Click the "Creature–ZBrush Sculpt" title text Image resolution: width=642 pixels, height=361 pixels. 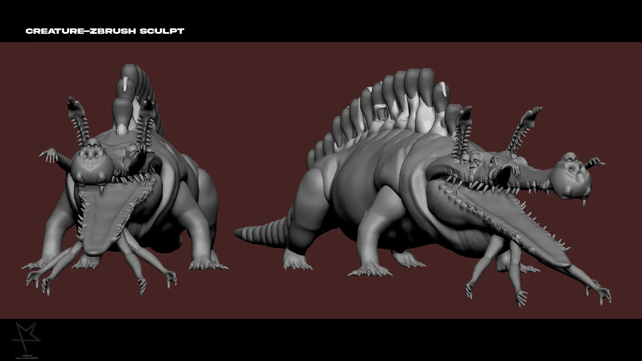point(105,31)
